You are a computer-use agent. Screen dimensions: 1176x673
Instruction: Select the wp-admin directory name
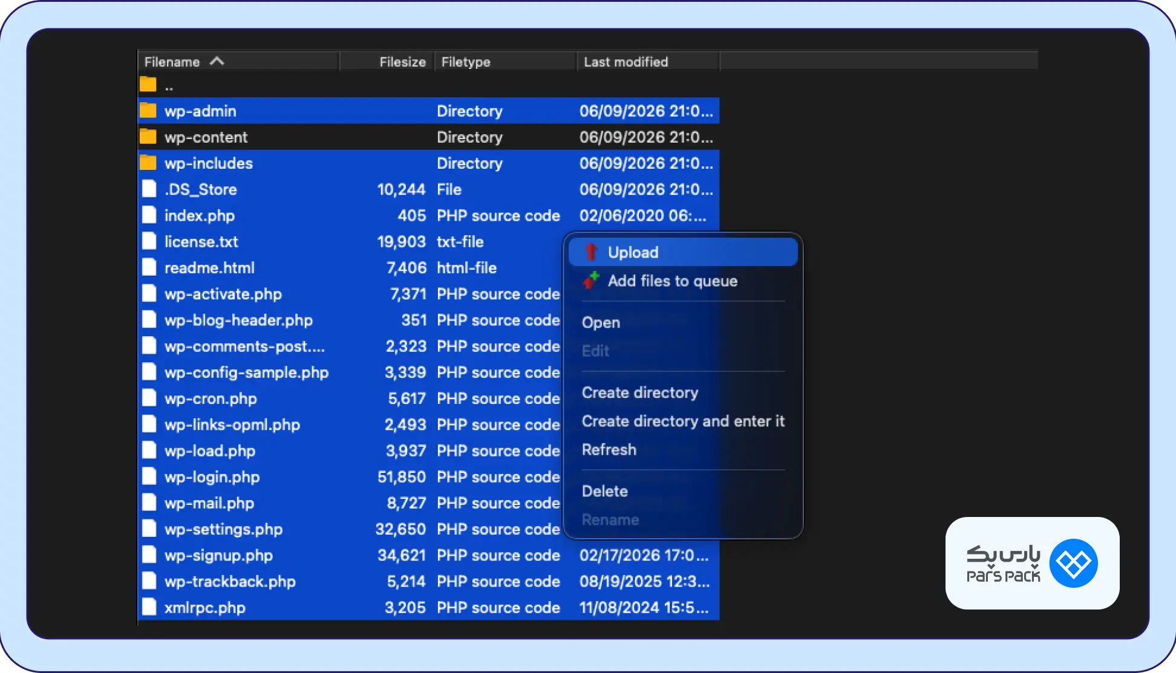tap(200, 111)
